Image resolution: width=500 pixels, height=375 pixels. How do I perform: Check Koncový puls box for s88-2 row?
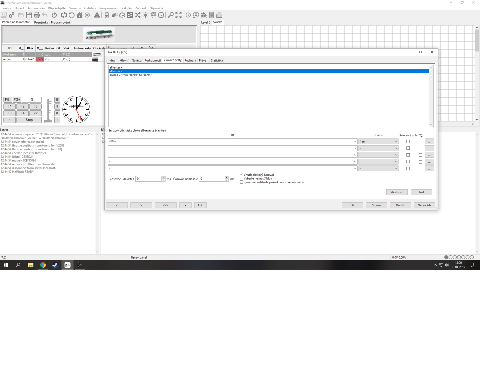point(408,141)
